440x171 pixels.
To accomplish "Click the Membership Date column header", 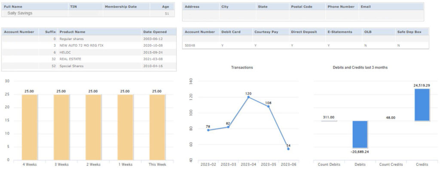I will pos(126,7).
